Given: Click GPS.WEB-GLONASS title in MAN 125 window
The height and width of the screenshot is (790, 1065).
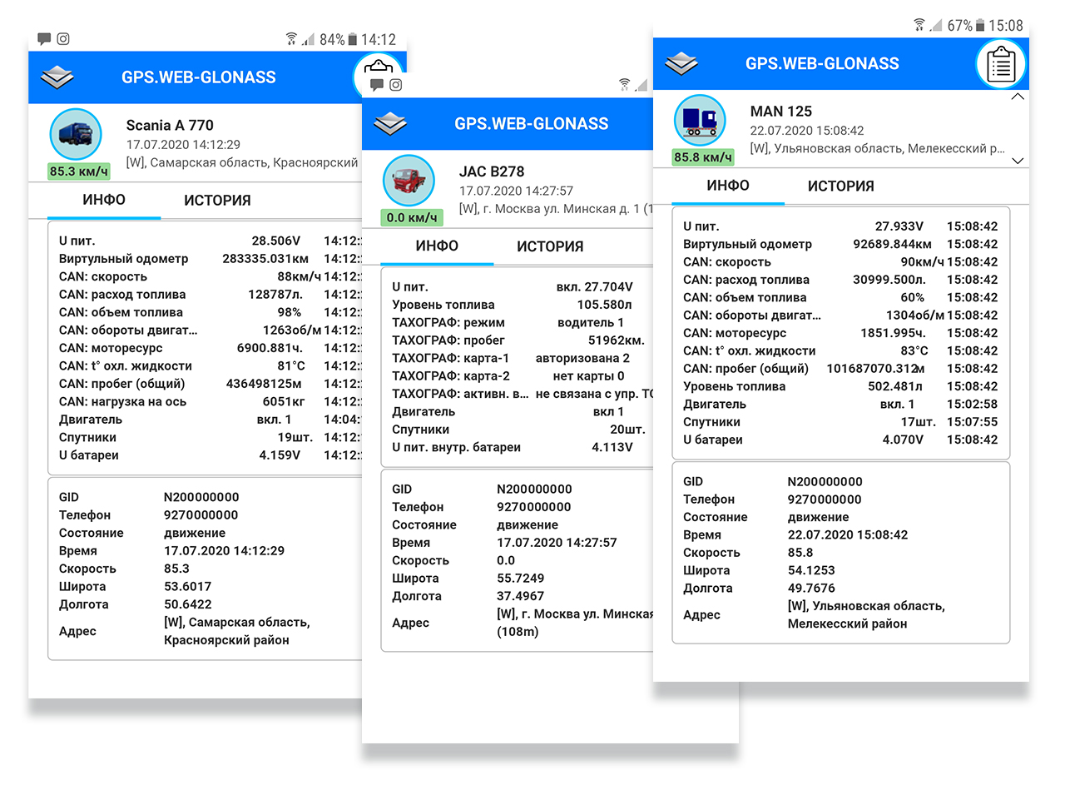Looking at the screenshot, I should 822,63.
